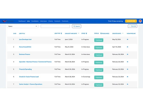Click the search text field

[x=55, y=26]
